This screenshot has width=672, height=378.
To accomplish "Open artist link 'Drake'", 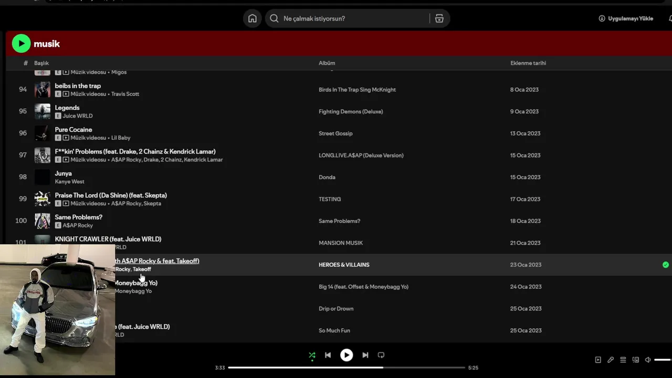I will [151, 160].
